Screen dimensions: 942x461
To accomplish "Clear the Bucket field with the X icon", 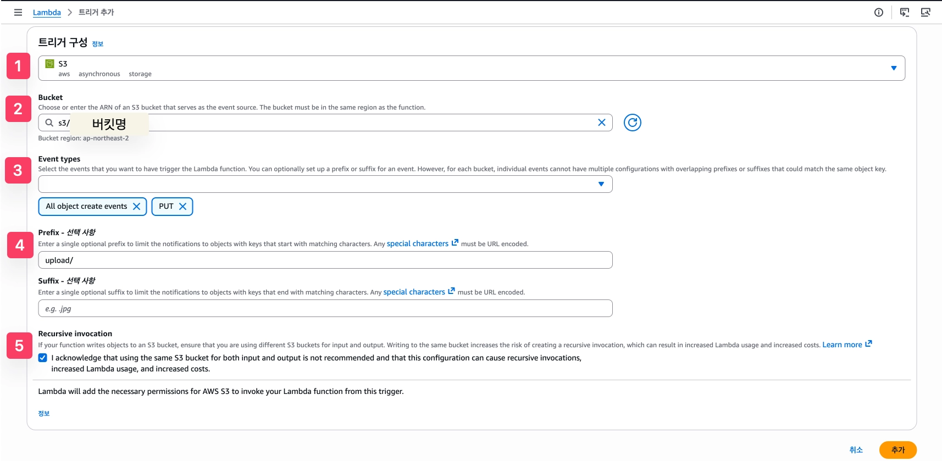I will pyautogui.click(x=602, y=123).
